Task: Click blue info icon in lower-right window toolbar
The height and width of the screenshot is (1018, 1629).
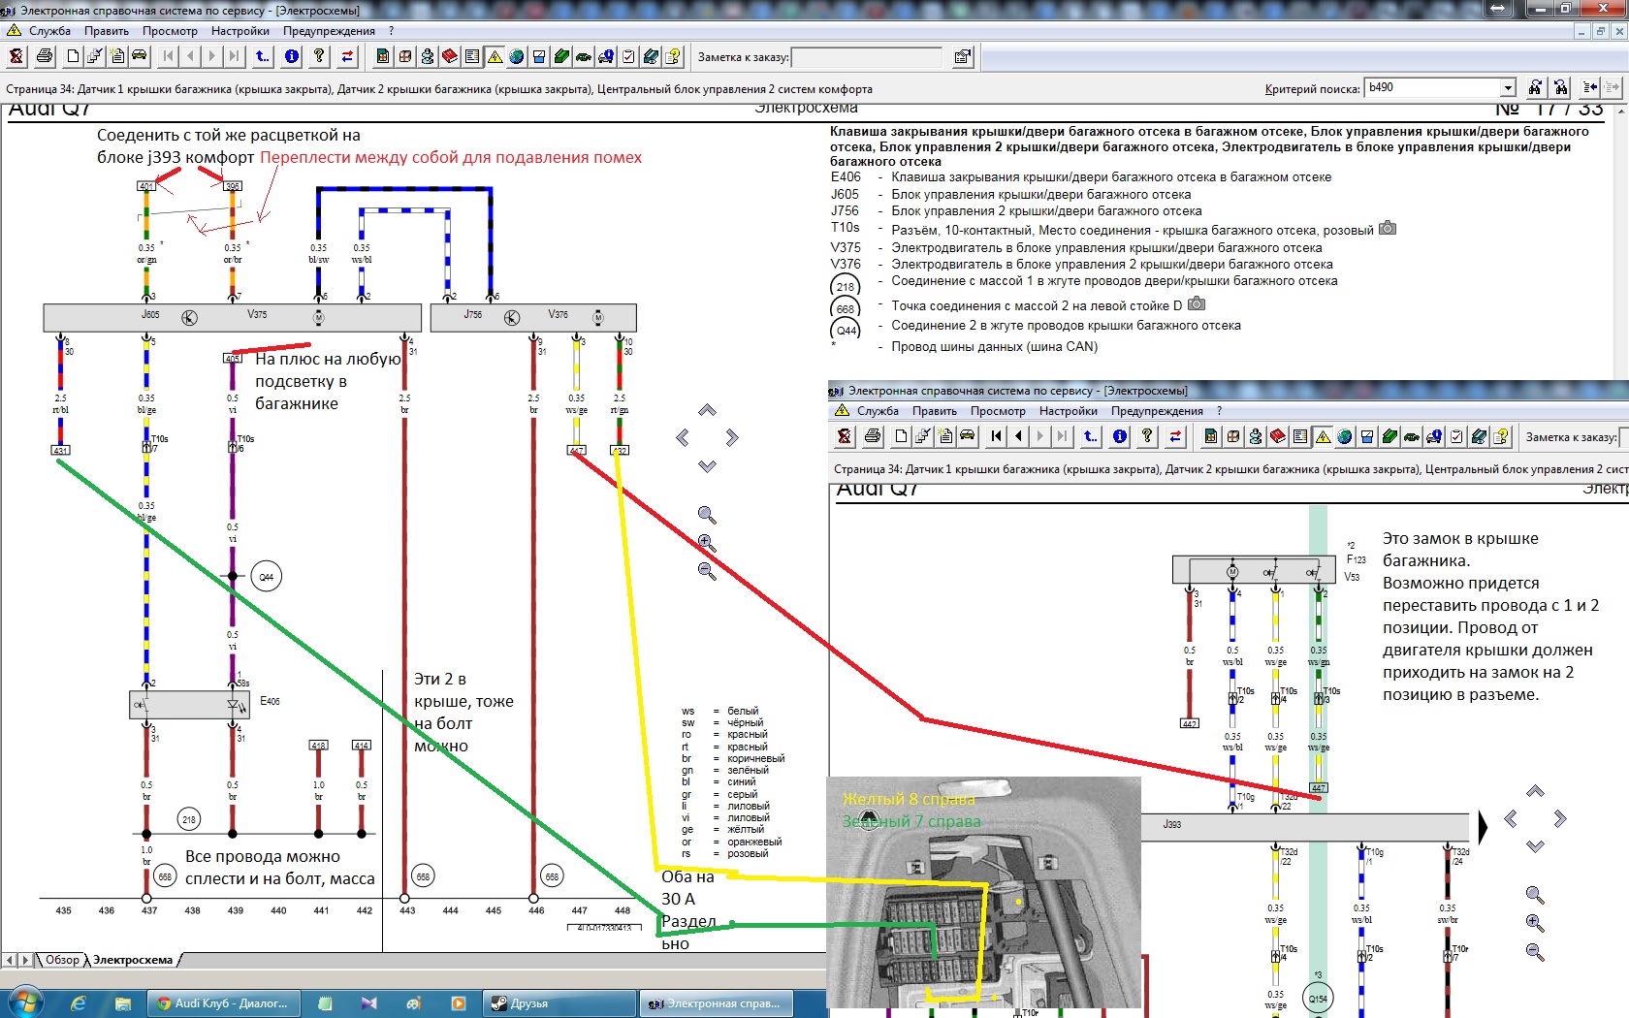Action: 1120,436
